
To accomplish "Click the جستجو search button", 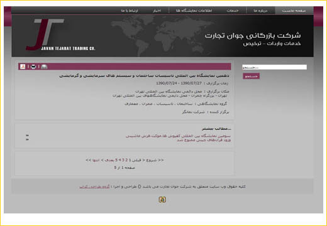I will pos(251,76).
